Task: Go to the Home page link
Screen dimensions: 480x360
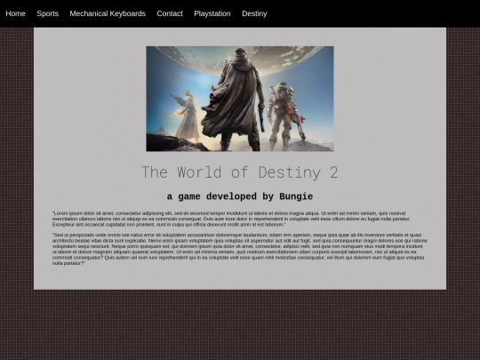Action: (x=15, y=13)
